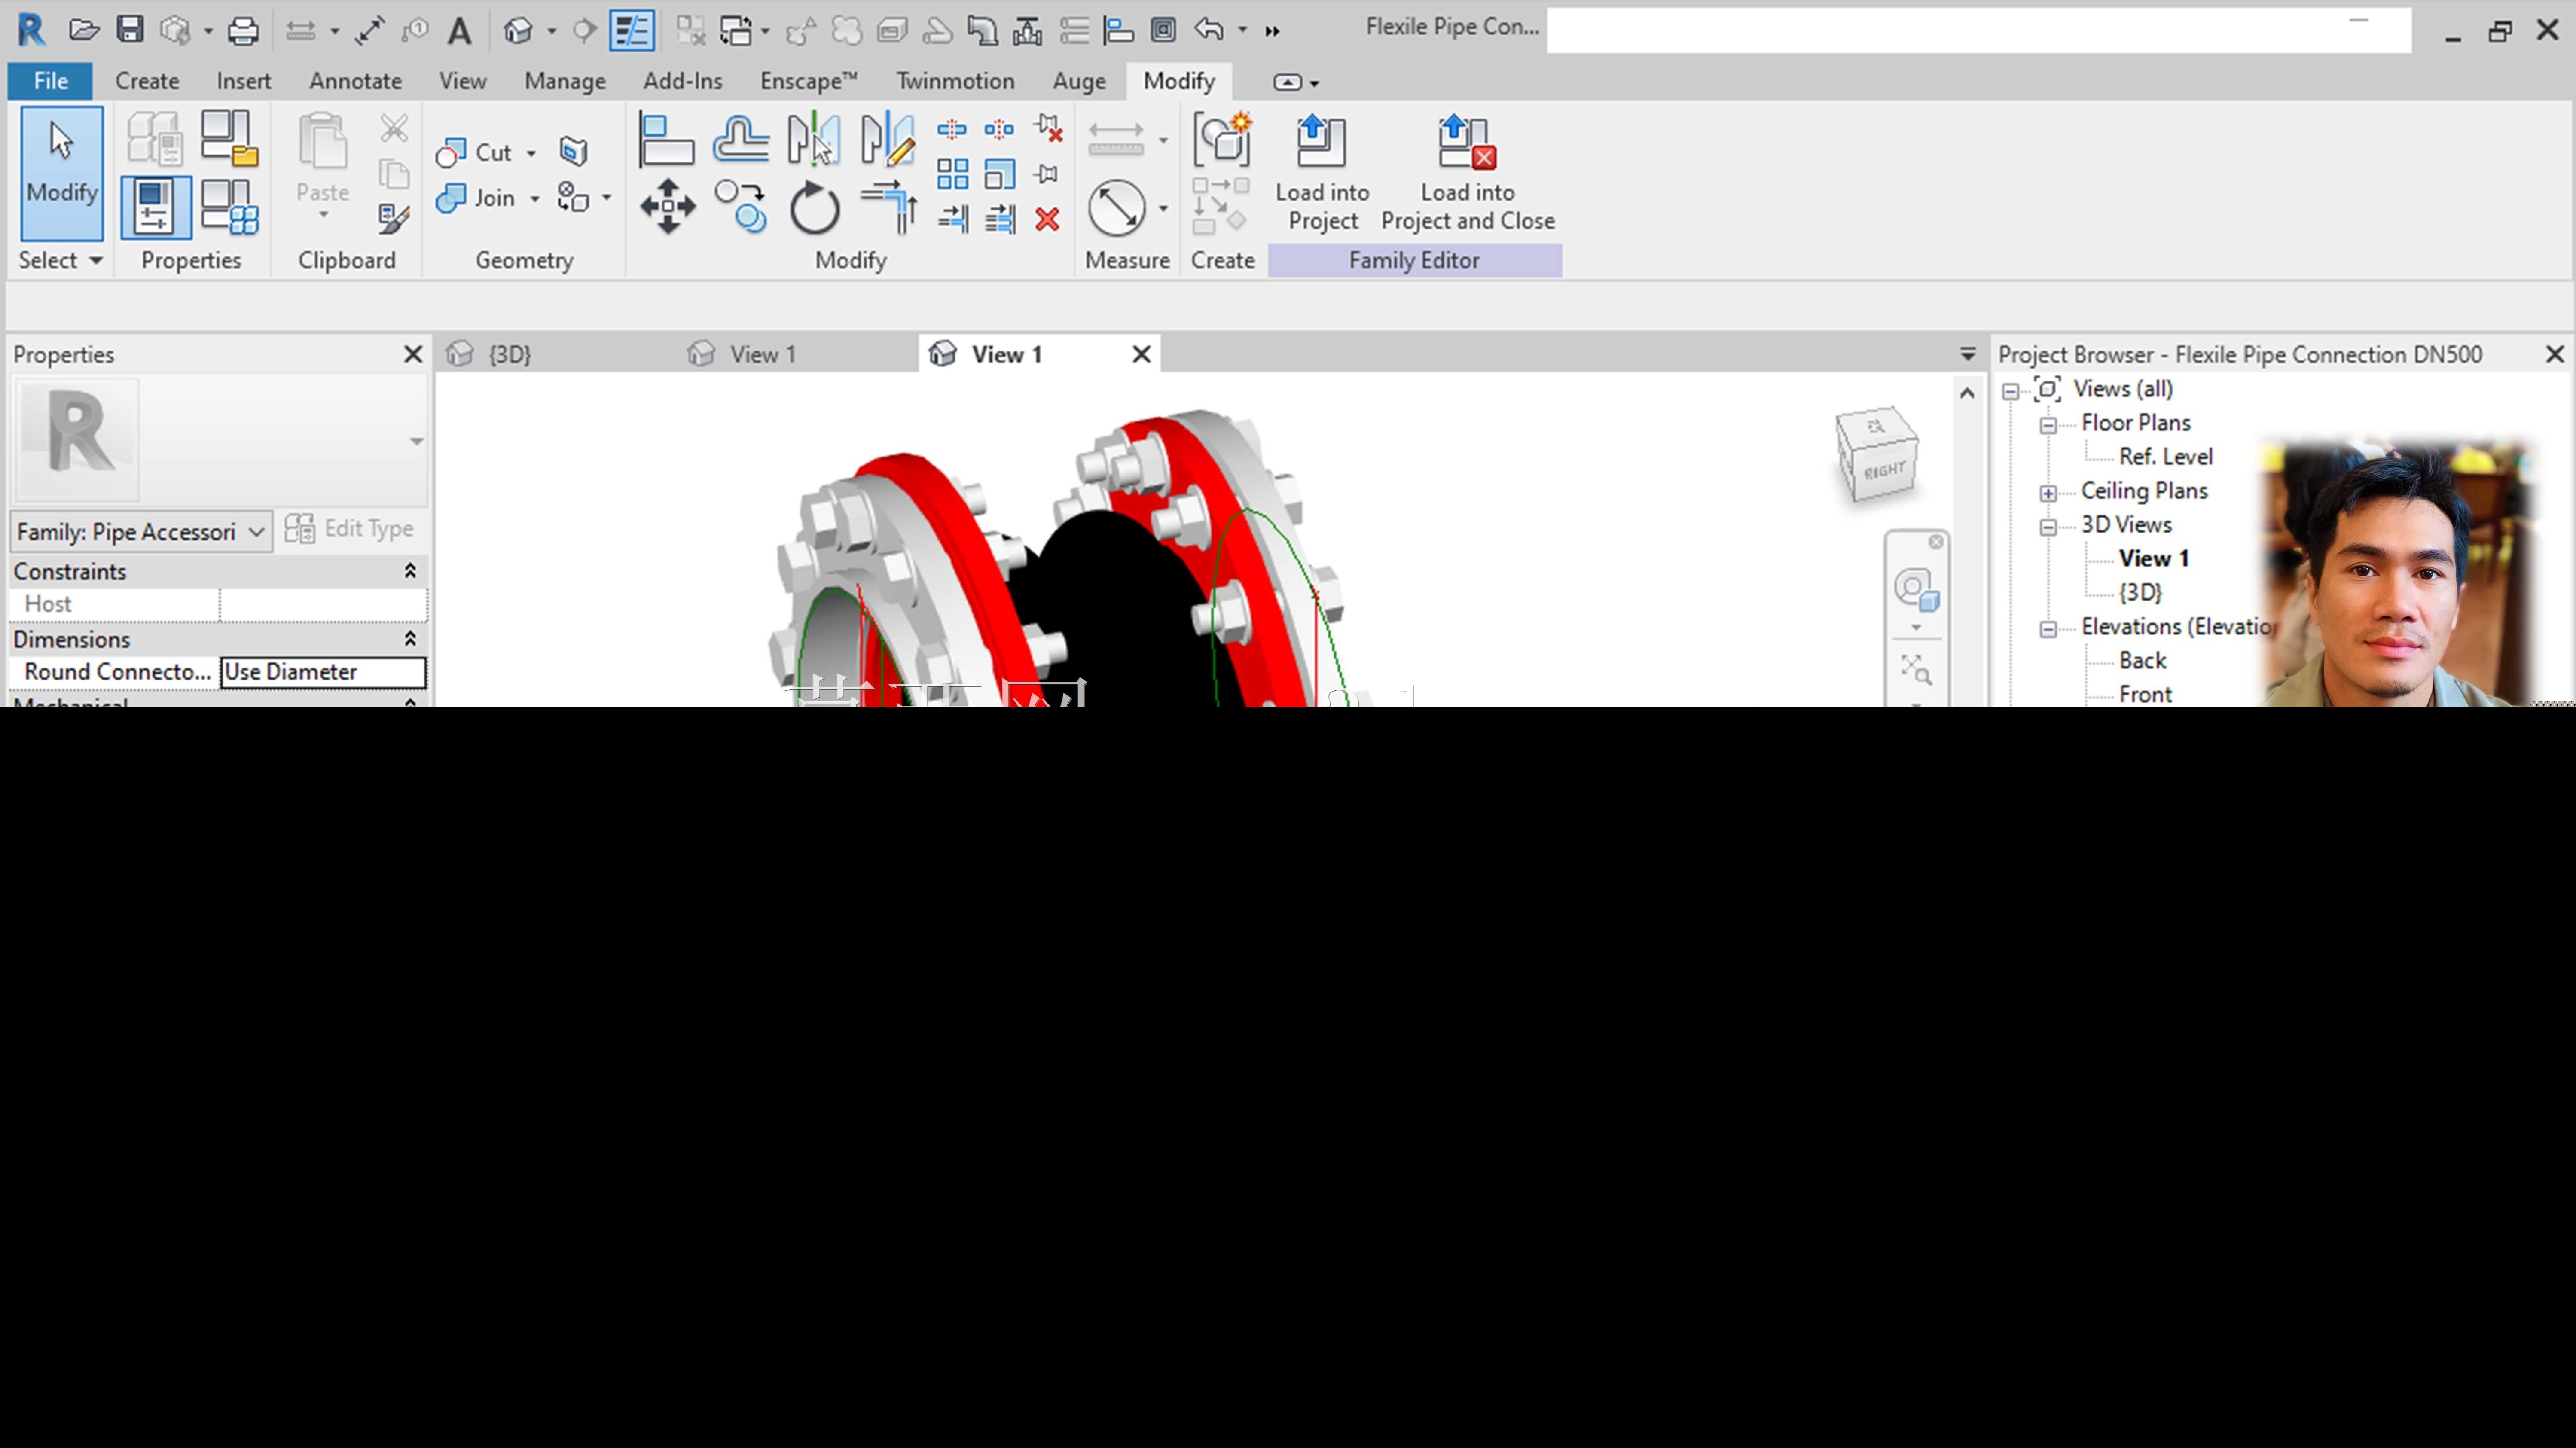Collapse the Constraints section
Viewport: 2576px width, 1448px height.
pos(410,571)
